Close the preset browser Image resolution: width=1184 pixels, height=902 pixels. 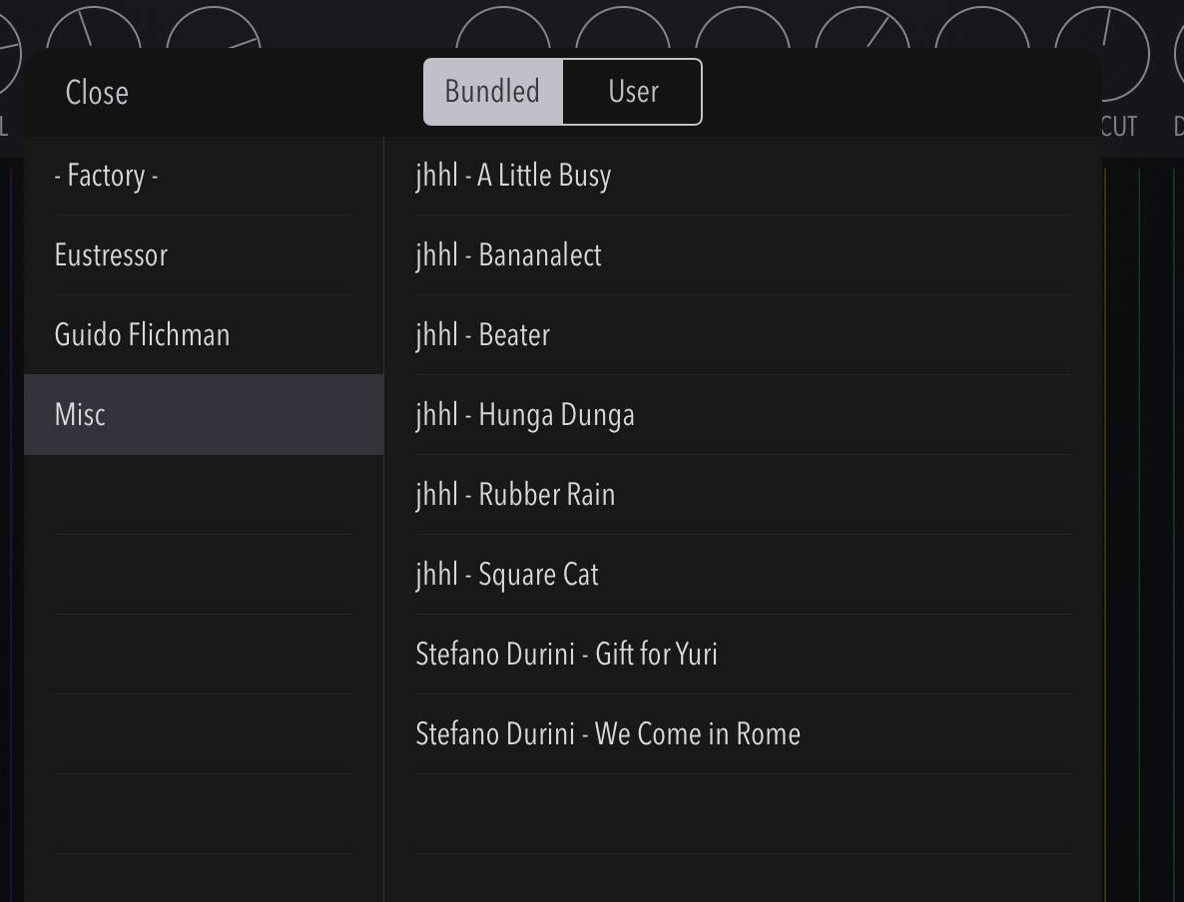pyautogui.click(x=96, y=92)
